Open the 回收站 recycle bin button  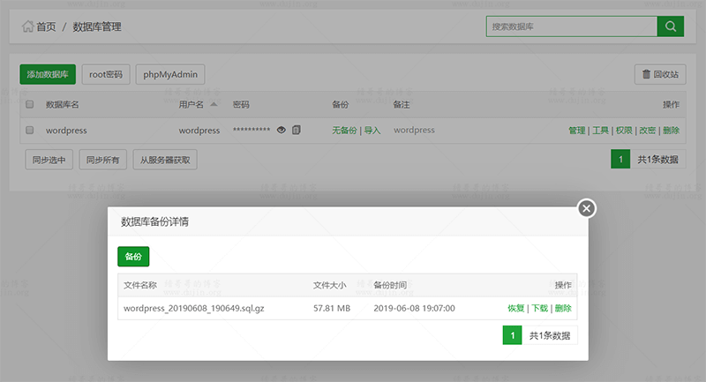pos(660,74)
